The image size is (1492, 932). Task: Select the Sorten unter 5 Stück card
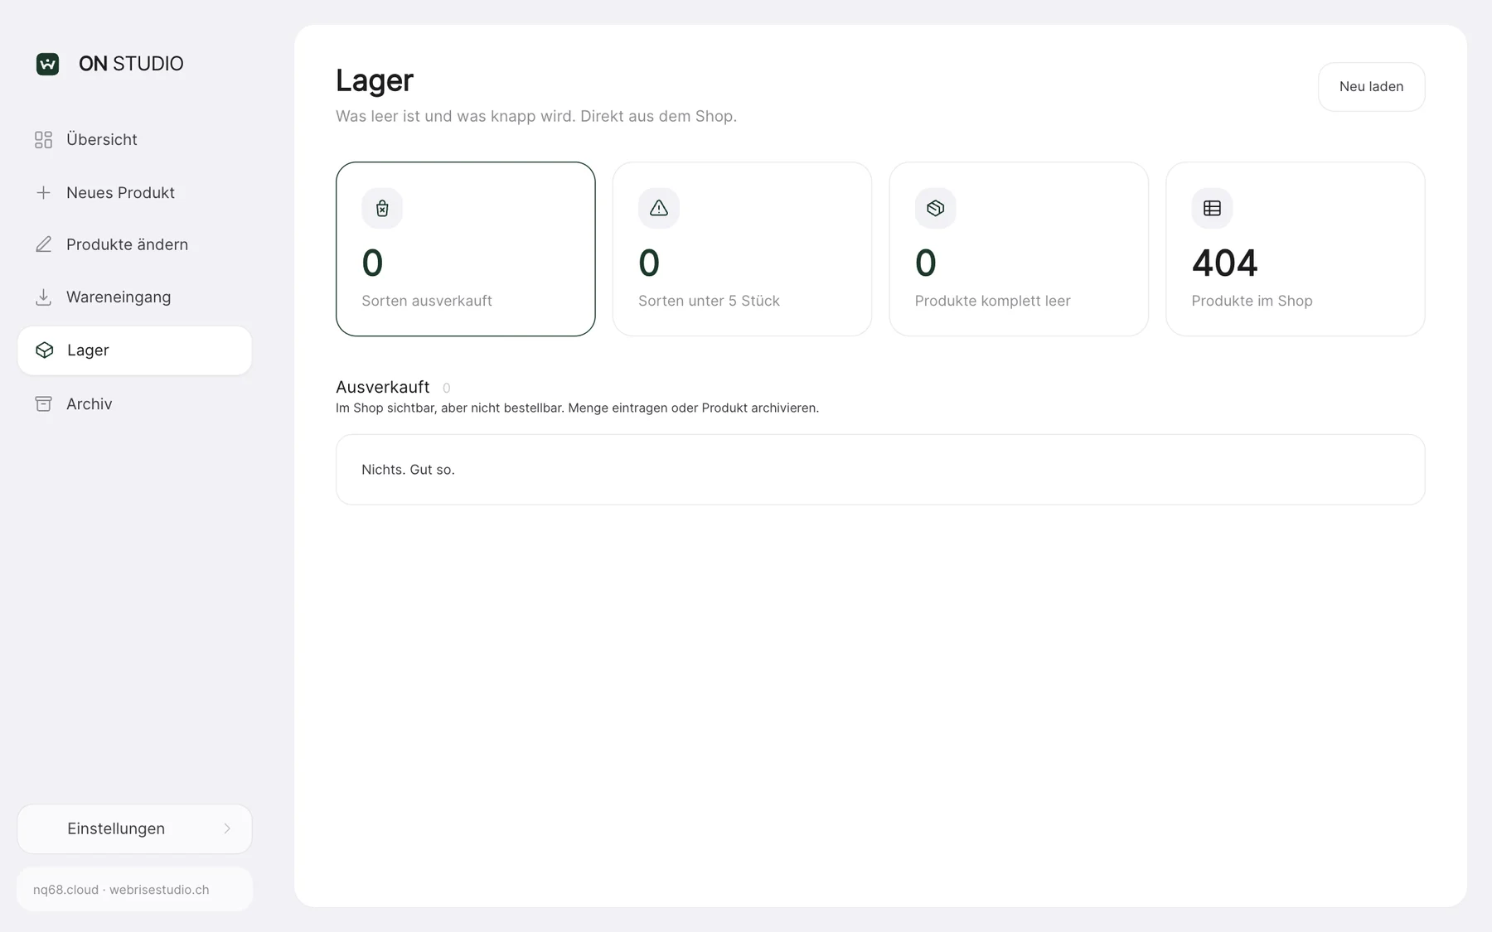click(x=742, y=249)
